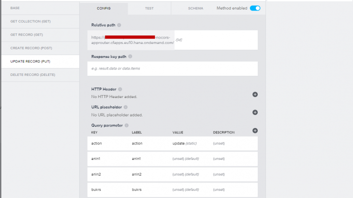The image size is (353, 198).
Task: Switch to the TEST tab
Action: (150, 8)
